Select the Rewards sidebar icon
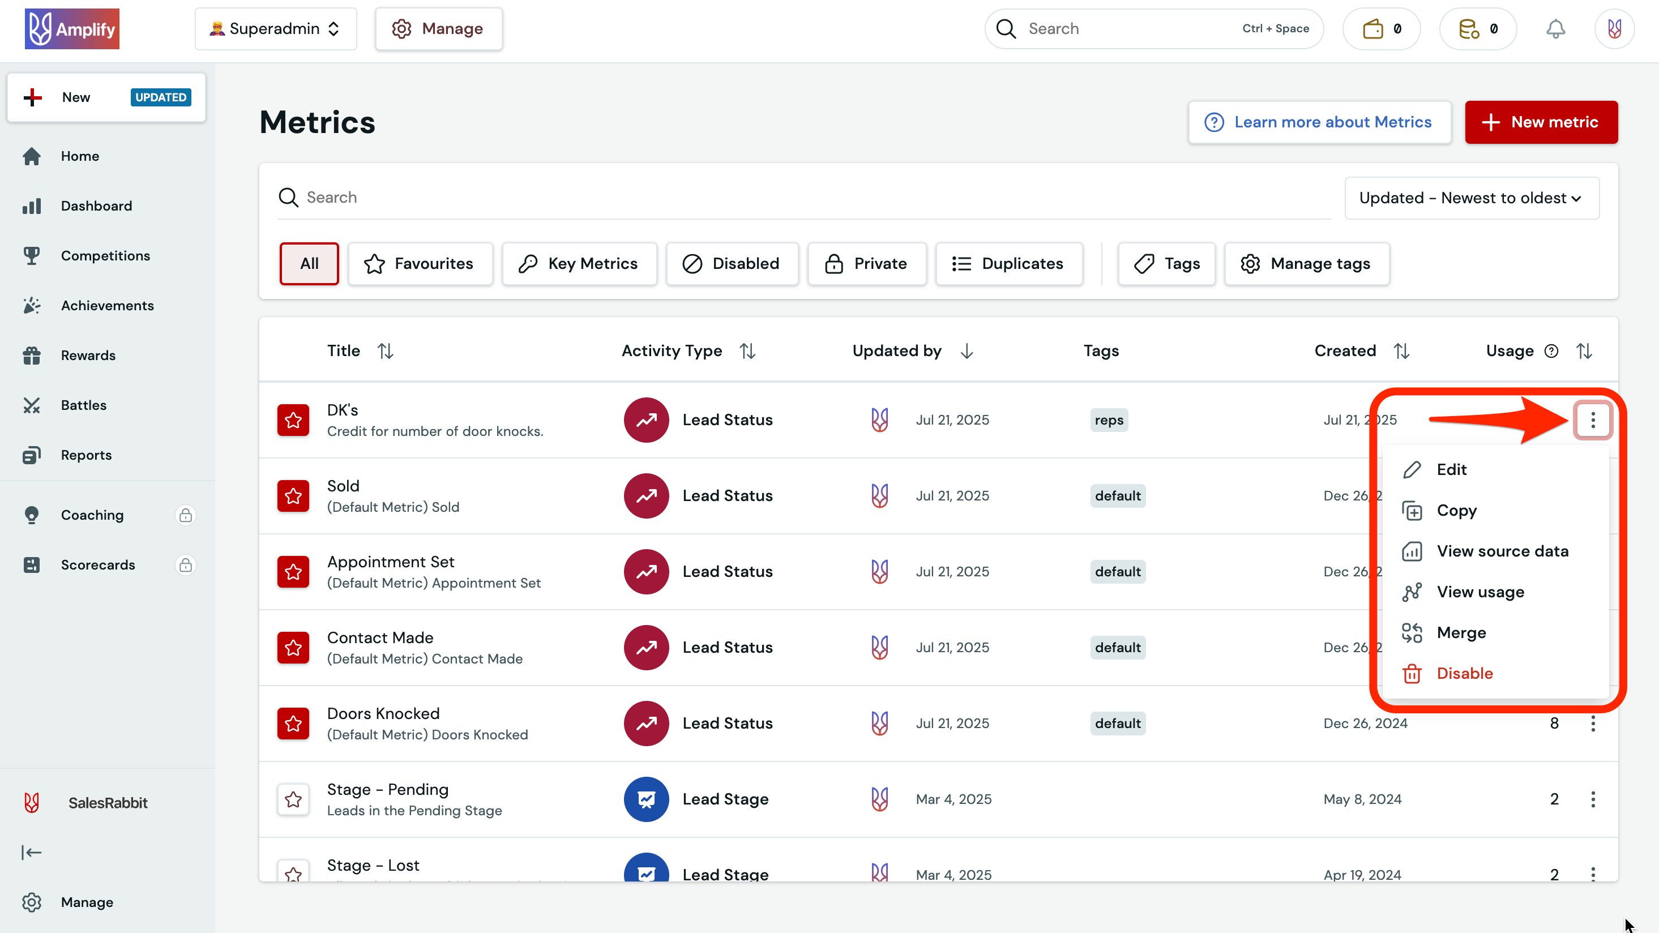This screenshot has width=1659, height=933. [x=32, y=355]
